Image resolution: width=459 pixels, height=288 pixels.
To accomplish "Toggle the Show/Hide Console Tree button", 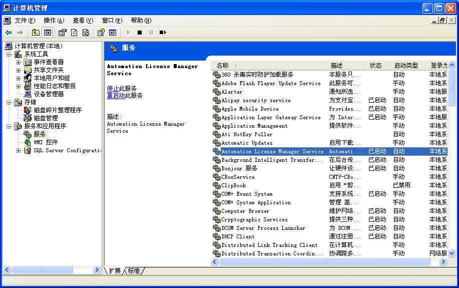I will (x=47, y=33).
